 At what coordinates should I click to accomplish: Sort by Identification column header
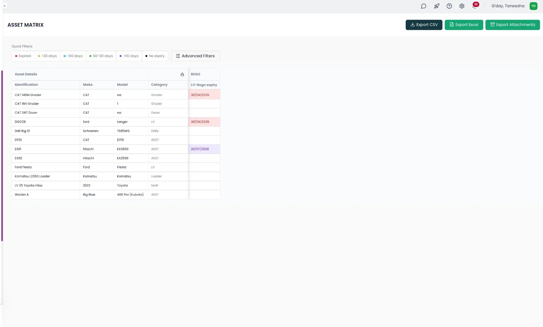(x=46, y=85)
